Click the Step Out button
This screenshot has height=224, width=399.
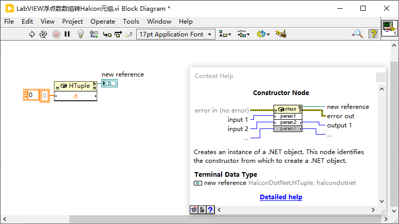pos(129,34)
